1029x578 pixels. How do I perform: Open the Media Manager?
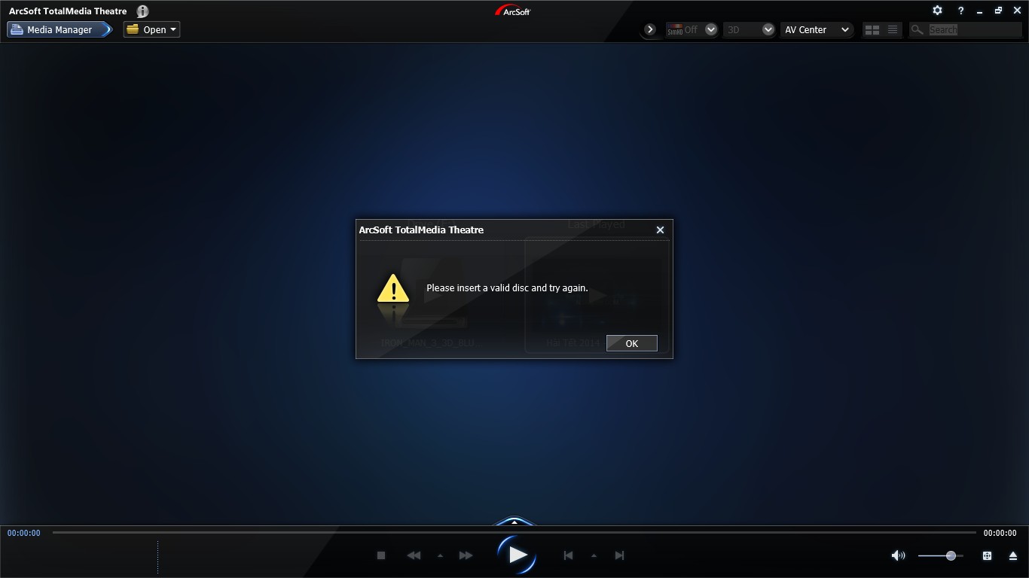pos(60,29)
